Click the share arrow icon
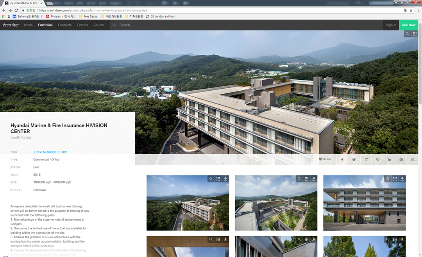The image size is (422, 257). (x=413, y=160)
